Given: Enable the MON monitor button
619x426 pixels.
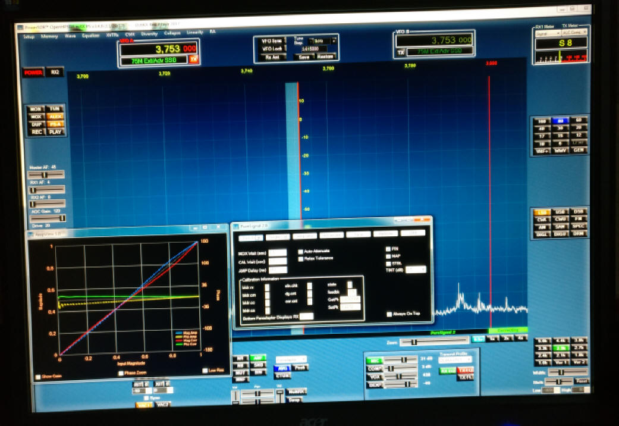Looking at the screenshot, I should coord(36,109).
